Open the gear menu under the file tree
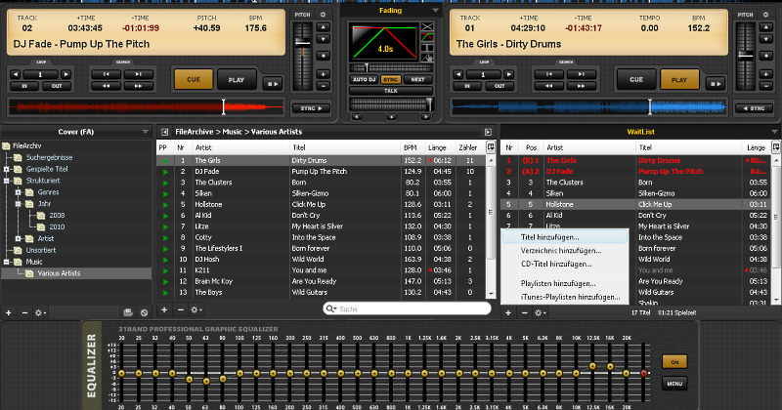The image size is (782, 410). [40, 312]
